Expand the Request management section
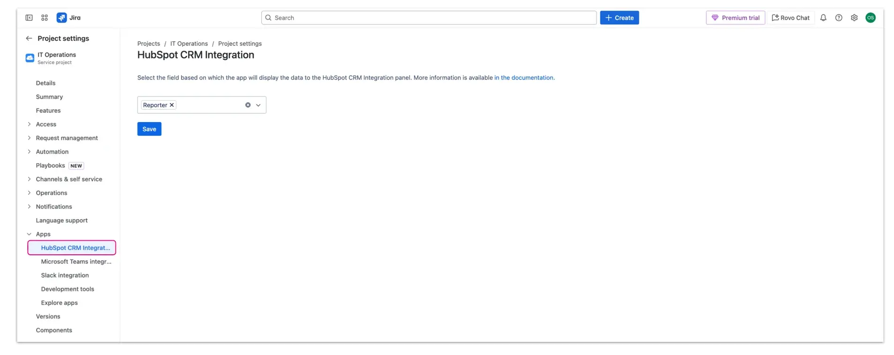 (x=29, y=138)
